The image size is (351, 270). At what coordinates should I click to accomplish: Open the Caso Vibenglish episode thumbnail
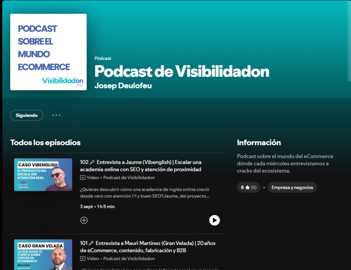click(x=43, y=174)
